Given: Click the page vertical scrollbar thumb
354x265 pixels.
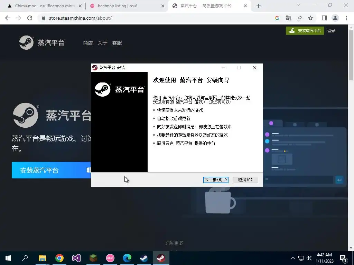Looking at the screenshot, I should [x=351, y=55].
